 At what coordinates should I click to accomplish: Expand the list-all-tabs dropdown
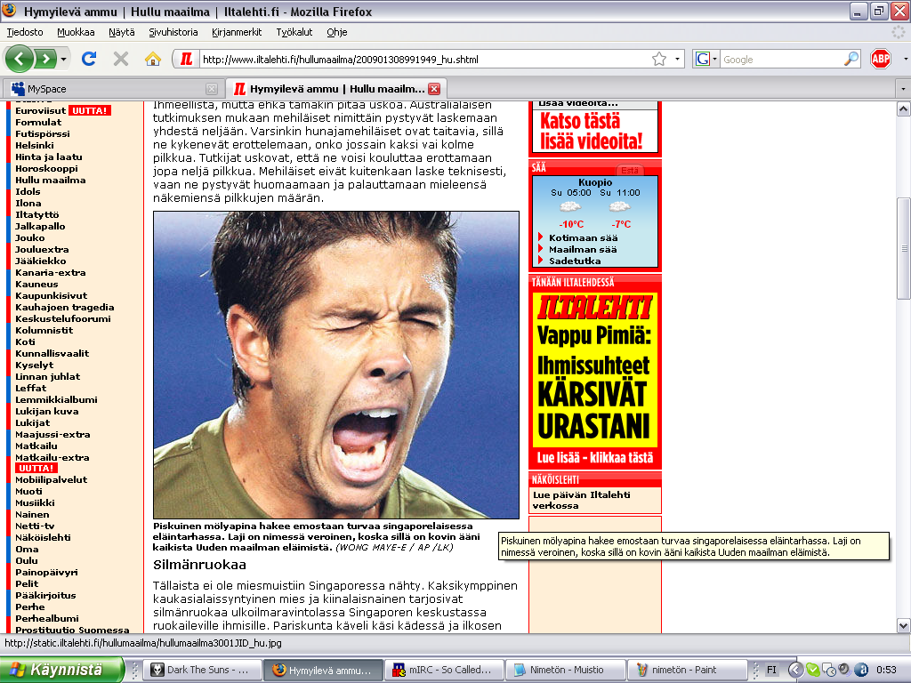coord(899,89)
